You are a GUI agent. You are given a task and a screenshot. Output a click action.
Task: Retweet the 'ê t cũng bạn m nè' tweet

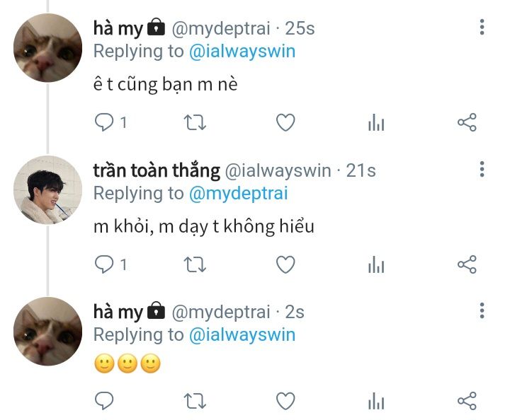coord(195,123)
